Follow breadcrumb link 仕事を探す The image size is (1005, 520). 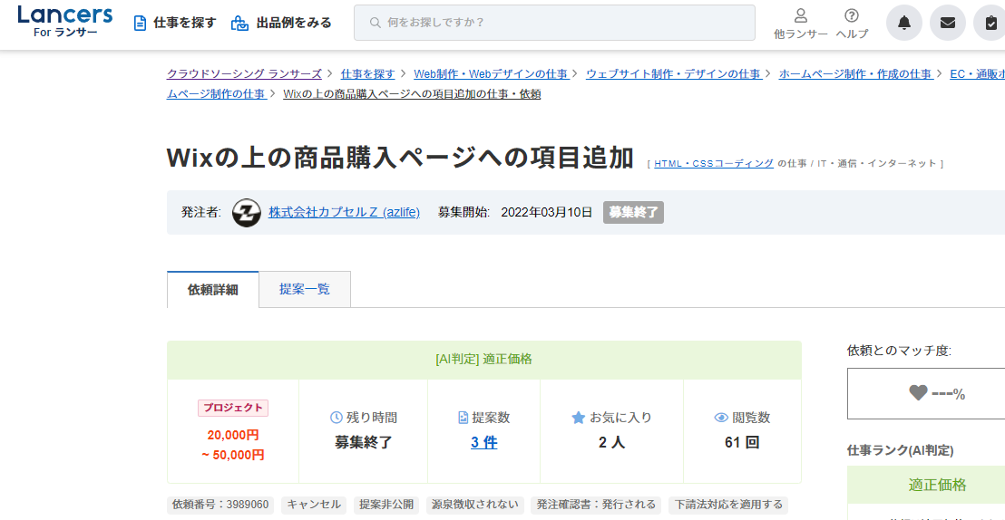tap(368, 73)
